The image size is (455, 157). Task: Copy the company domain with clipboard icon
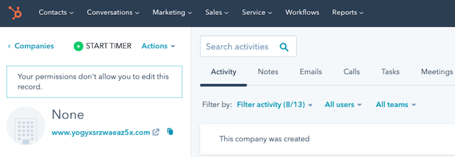tap(170, 132)
